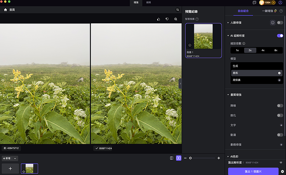
Task: Click the face icon beside 人臉修復
Action: [x=272, y=23]
